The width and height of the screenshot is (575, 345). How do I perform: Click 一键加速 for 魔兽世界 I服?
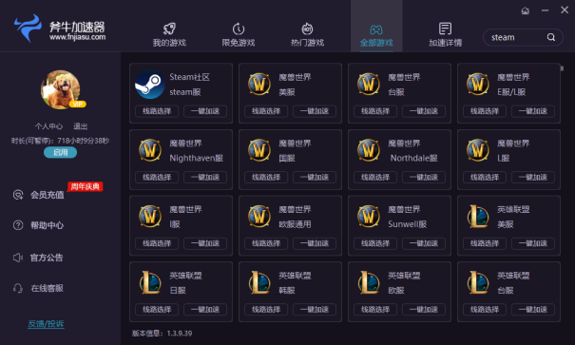pyautogui.click(x=205, y=243)
